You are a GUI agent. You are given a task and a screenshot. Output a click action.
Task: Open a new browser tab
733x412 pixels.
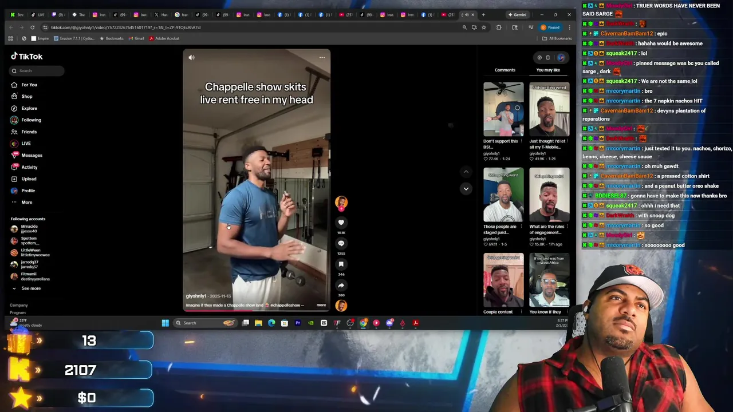click(483, 14)
